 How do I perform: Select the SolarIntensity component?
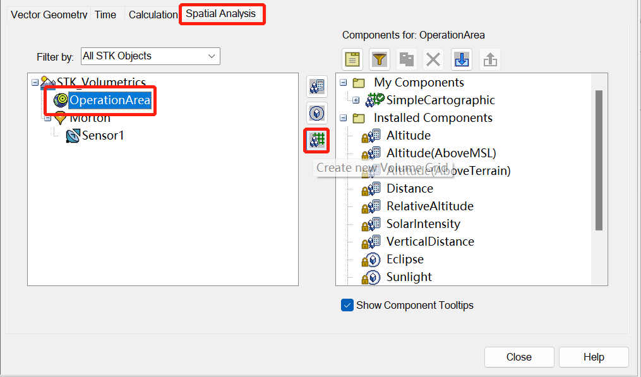tap(423, 224)
